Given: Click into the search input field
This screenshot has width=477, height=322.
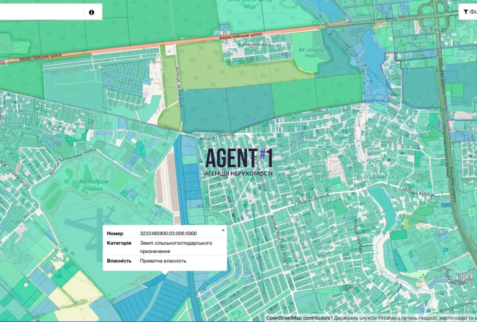Looking at the screenshot, I should (41, 13).
